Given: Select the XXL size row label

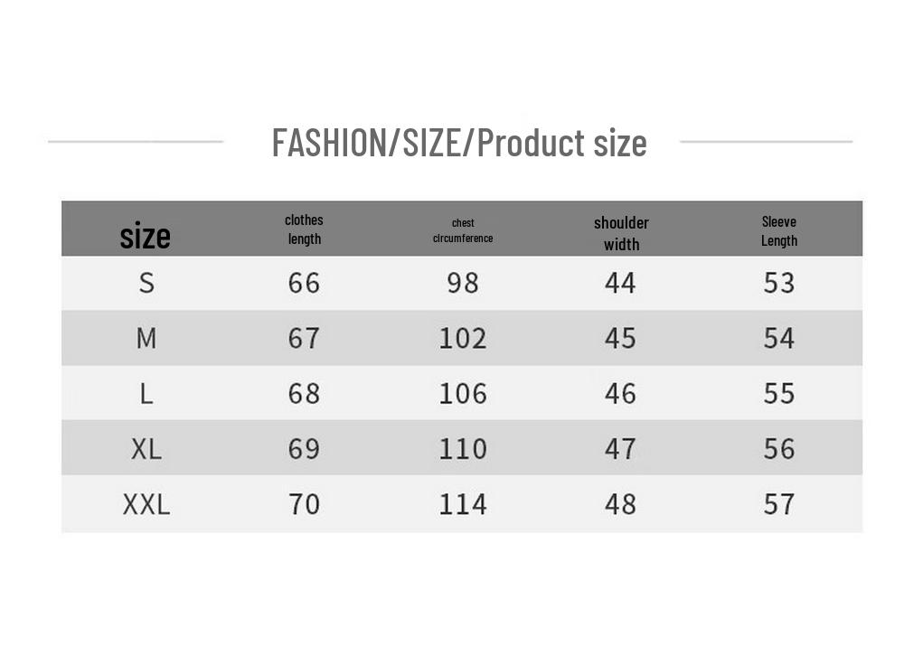Looking at the screenshot, I should click(x=146, y=504).
